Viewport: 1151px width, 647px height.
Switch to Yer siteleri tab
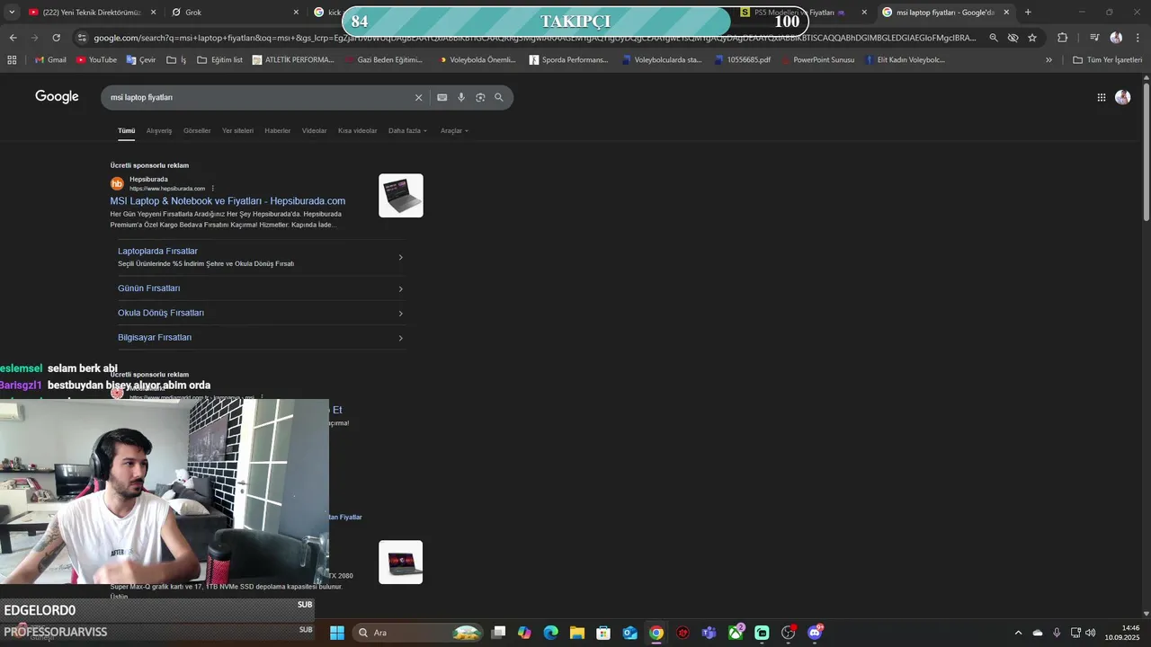(x=237, y=130)
